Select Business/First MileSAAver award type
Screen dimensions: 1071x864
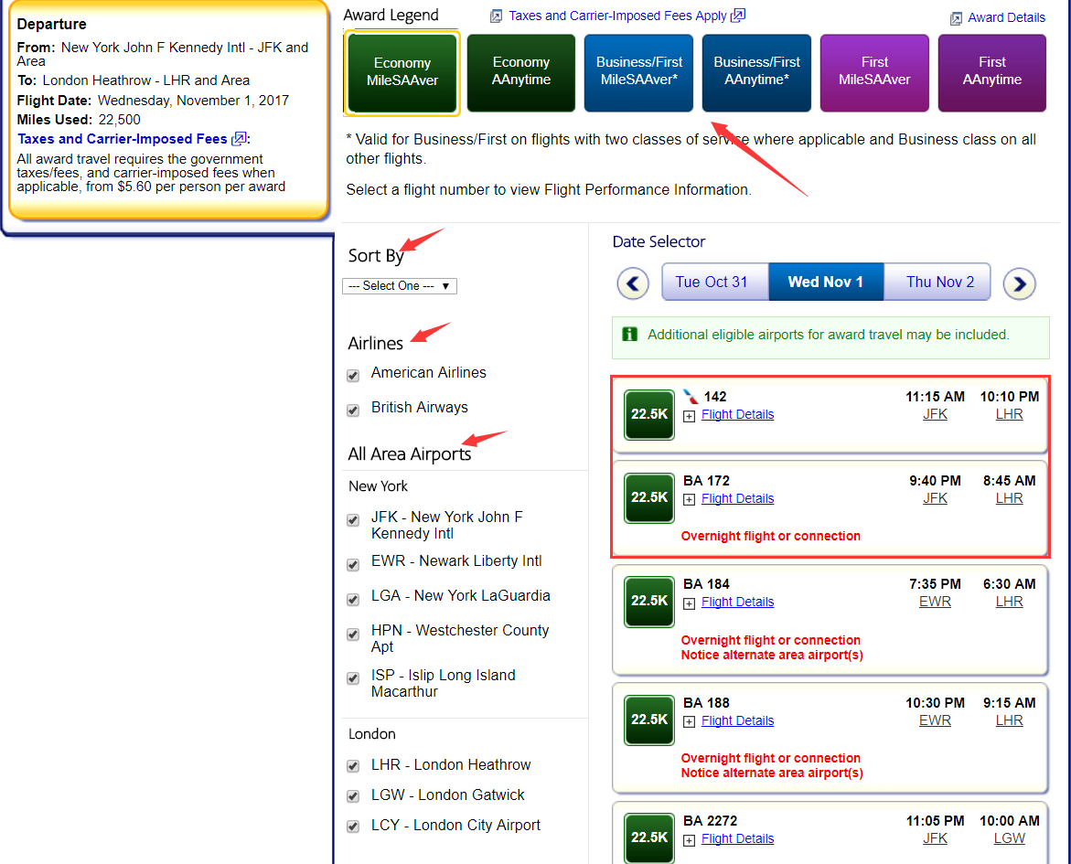click(638, 72)
